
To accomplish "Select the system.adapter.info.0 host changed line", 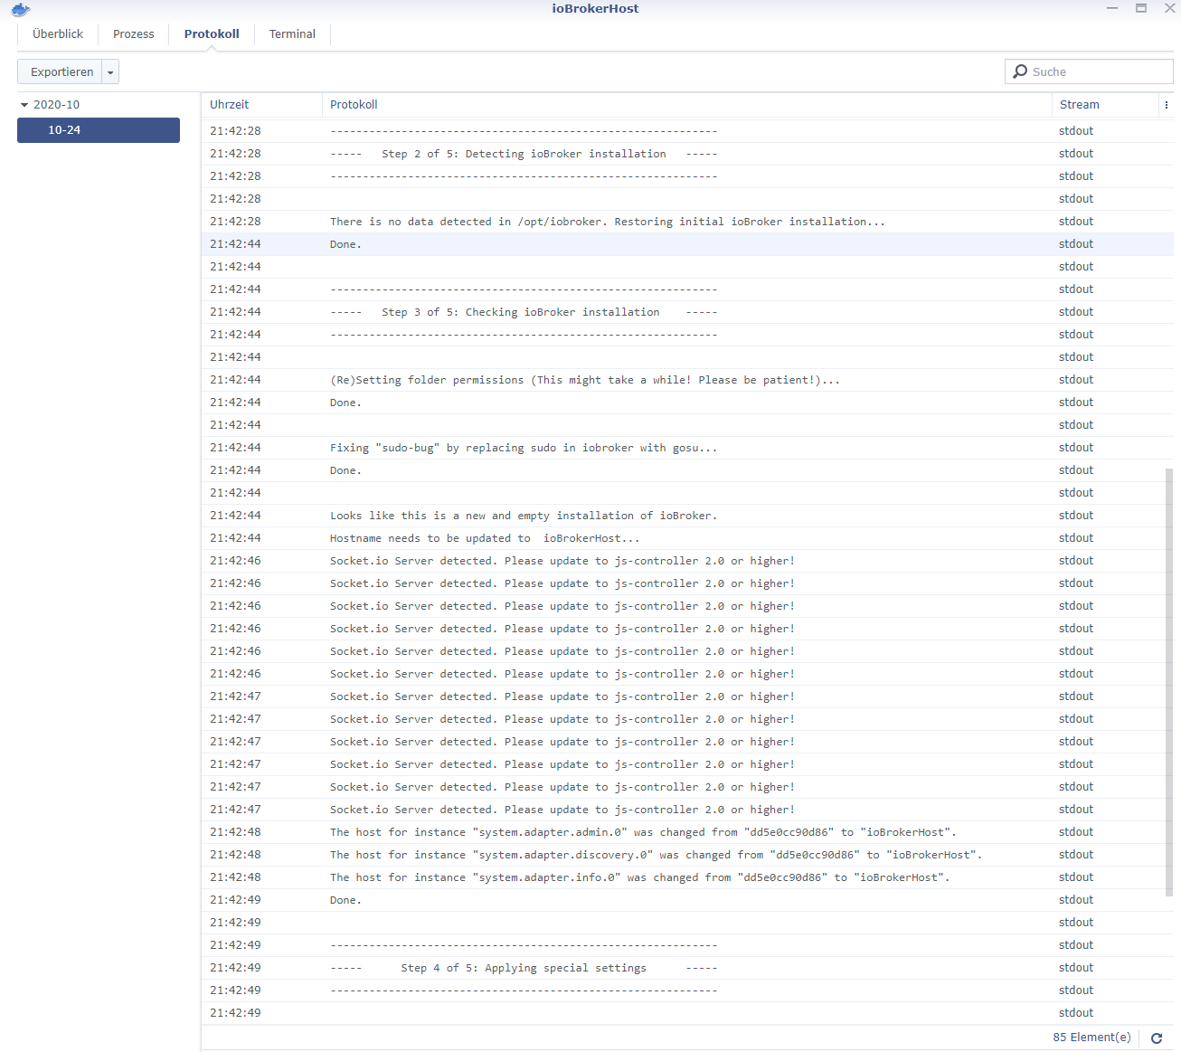I will pos(687,877).
